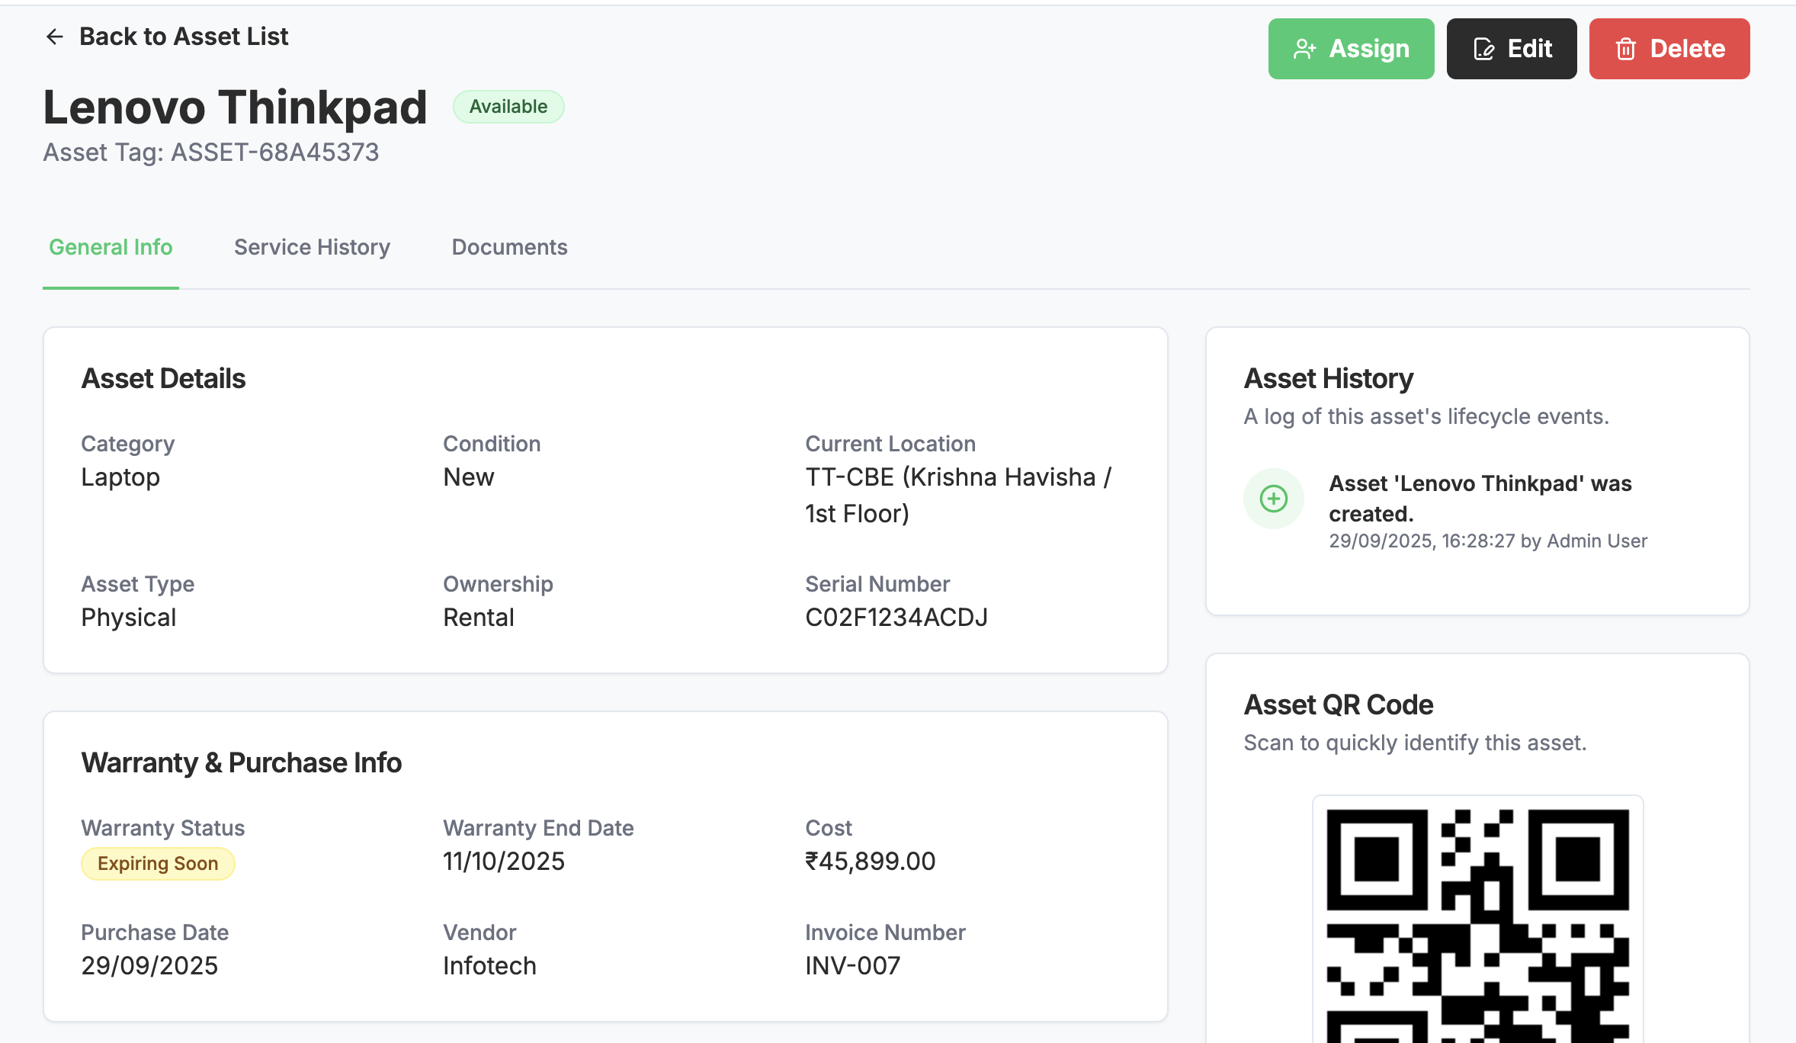Click the Edit button's pencil icon

pyautogui.click(x=1483, y=49)
